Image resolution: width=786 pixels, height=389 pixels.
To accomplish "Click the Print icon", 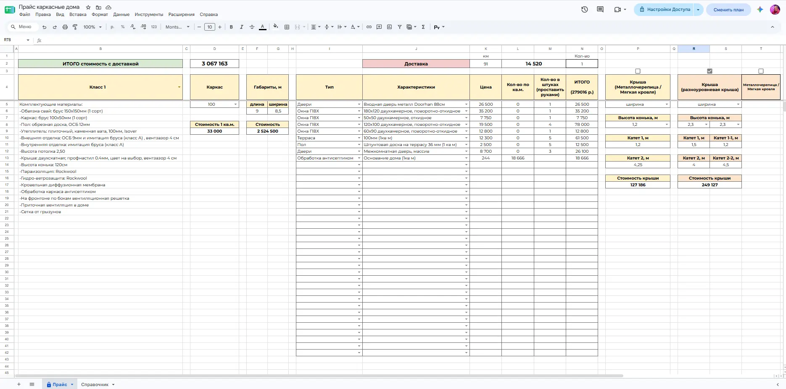I will tap(65, 27).
